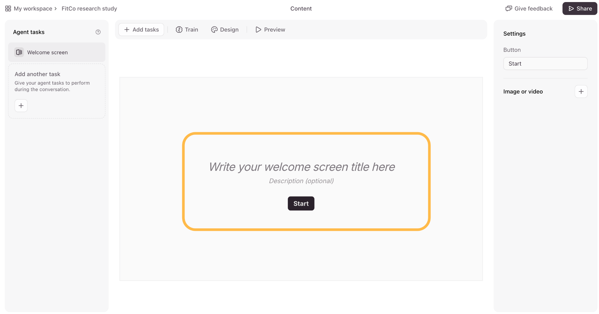Click the Description (optional) field
This screenshot has width=599, height=314.
(x=301, y=181)
